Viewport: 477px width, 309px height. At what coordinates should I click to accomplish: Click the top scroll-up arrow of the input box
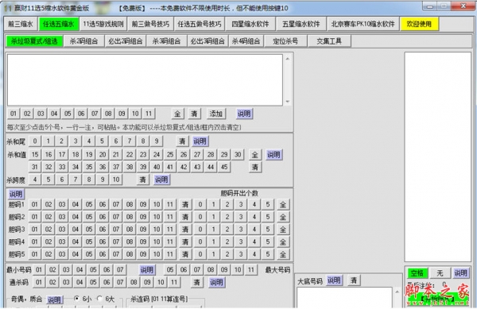(288, 59)
